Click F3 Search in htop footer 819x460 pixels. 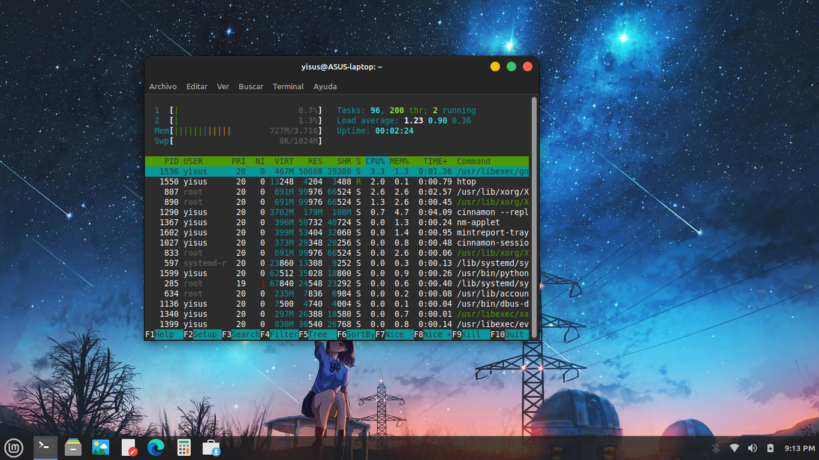241,334
